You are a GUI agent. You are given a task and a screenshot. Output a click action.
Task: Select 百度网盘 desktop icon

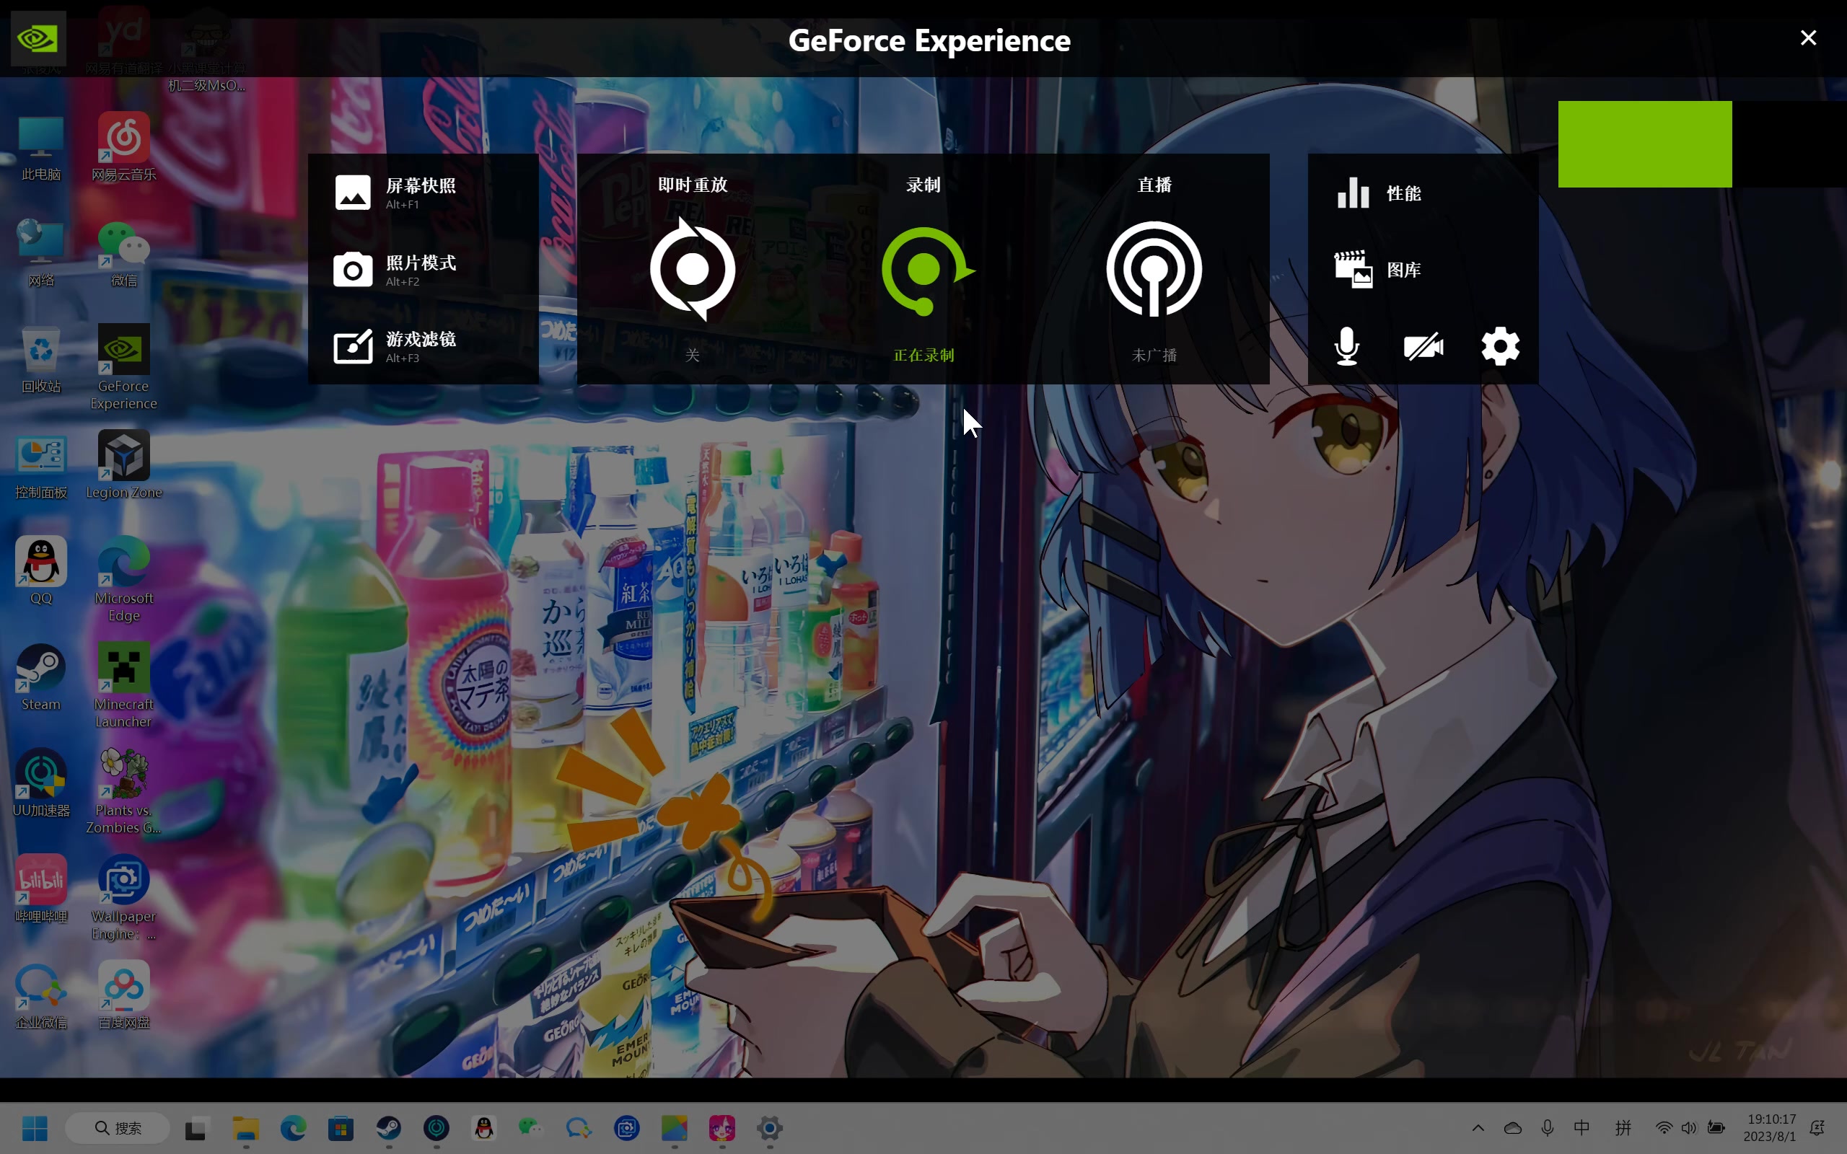coord(123,996)
